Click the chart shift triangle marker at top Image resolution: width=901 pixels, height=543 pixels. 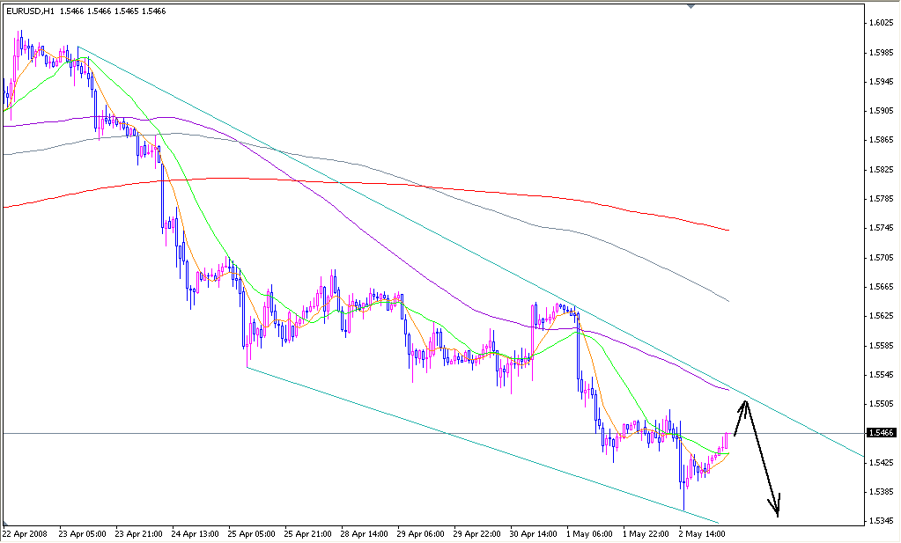click(691, 6)
